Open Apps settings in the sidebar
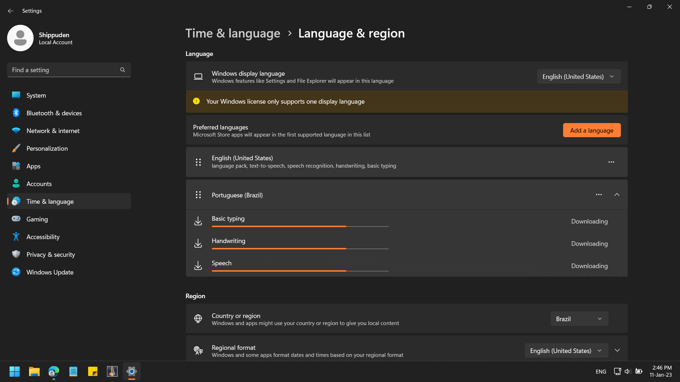The width and height of the screenshot is (680, 382). tap(69, 166)
